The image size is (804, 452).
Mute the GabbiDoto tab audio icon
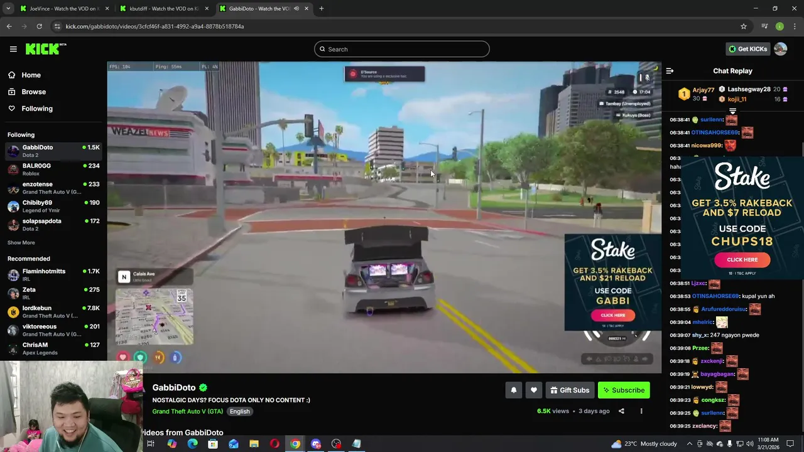coord(296,9)
